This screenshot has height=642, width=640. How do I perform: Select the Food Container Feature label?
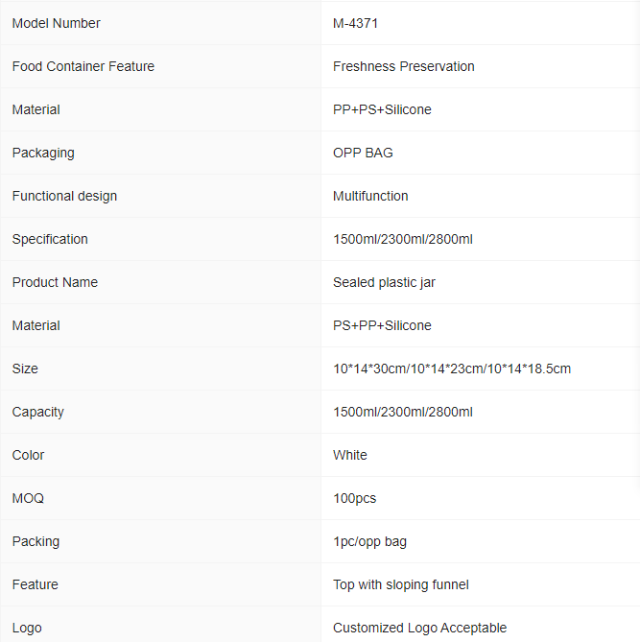83,66
